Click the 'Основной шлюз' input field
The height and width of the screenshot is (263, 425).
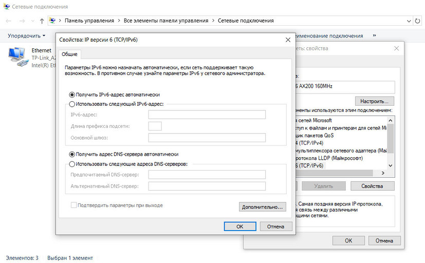click(x=207, y=138)
